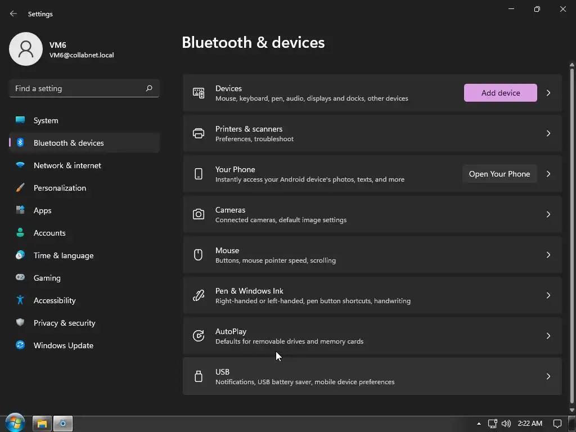Open Apps settings category
Image resolution: width=576 pixels, height=432 pixels.
click(84, 210)
